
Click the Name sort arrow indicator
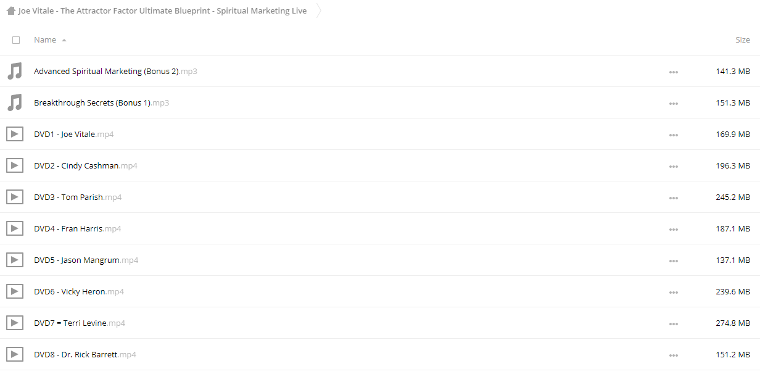64,40
